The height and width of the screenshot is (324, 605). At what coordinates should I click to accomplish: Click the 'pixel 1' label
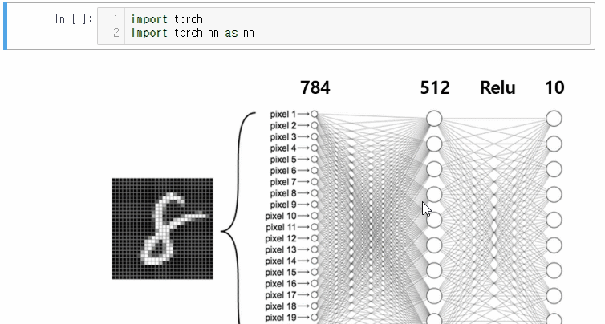click(x=282, y=114)
